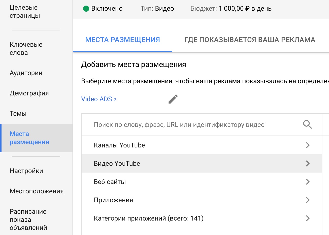Viewport: 329px width, 235px height.
Task: Open the Video ADS link
Action: click(99, 99)
